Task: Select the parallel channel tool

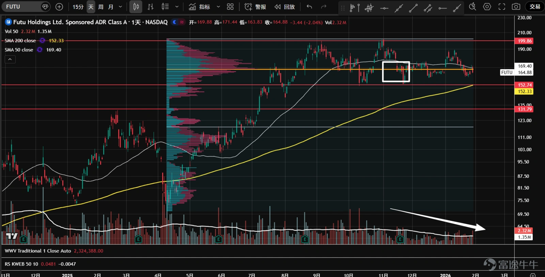Action: pos(428,8)
